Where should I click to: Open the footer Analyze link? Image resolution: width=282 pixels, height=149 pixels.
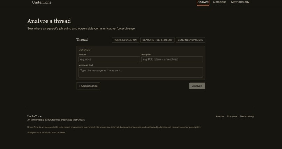tap(220, 116)
